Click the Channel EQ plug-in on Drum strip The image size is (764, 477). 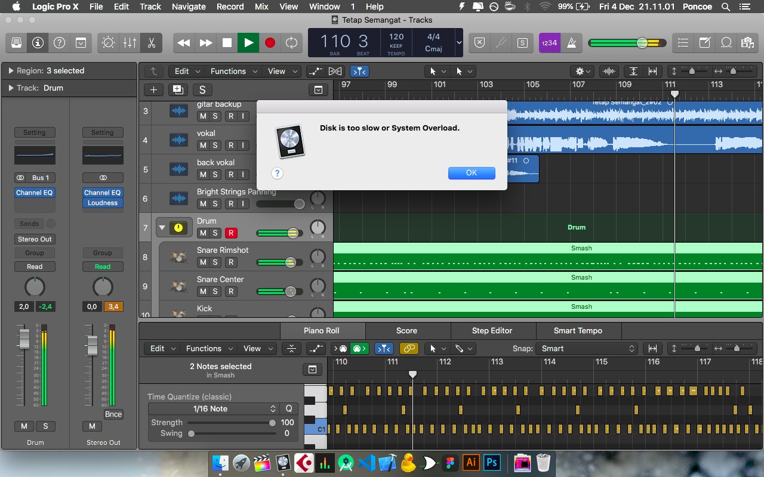(x=35, y=193)
